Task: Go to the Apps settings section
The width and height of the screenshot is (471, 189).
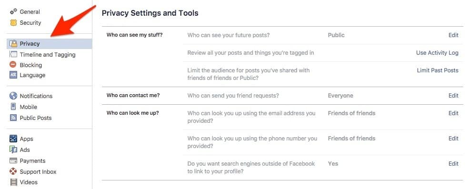Action: coord(27,139)
